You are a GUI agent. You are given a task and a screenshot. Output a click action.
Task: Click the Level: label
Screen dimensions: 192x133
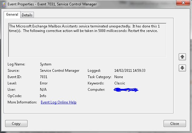point(12,83)
